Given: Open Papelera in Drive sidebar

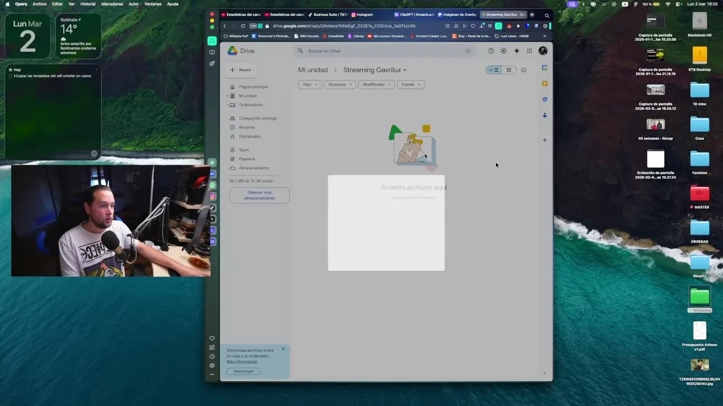Looking at the screenshot, I should 247,159.
